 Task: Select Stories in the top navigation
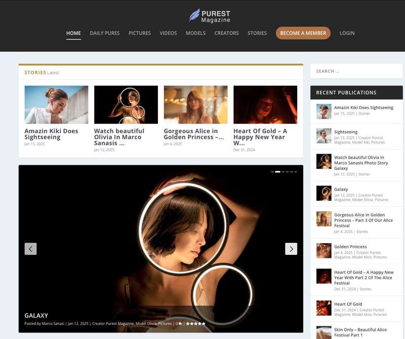tap(257, 33)
